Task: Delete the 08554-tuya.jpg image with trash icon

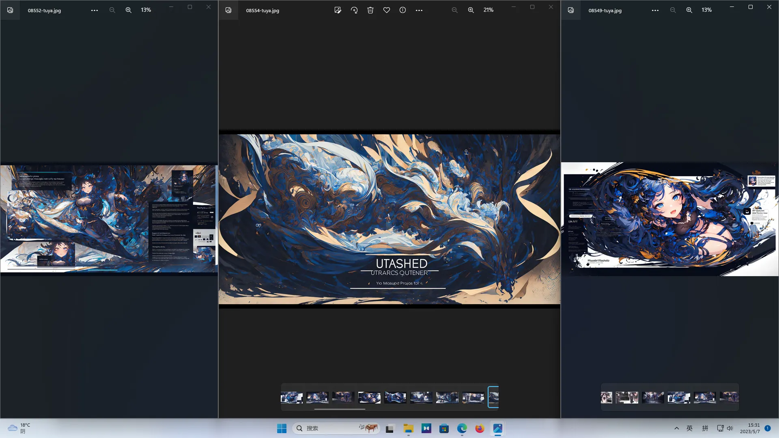Action: 370,10
